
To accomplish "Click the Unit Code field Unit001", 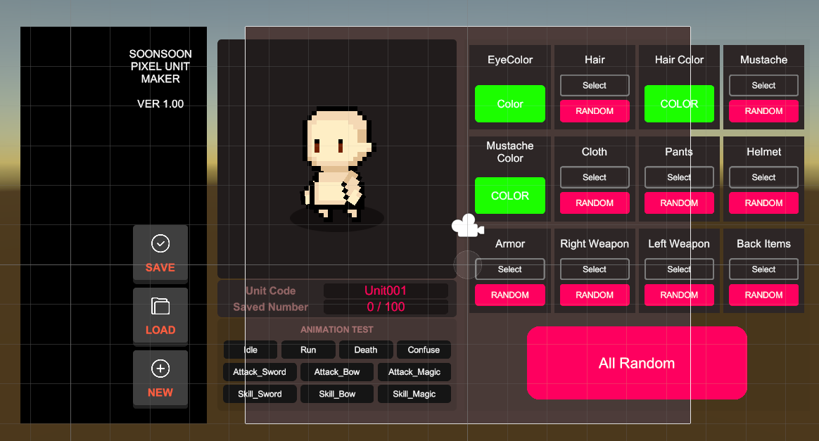I will click(386, 291).
